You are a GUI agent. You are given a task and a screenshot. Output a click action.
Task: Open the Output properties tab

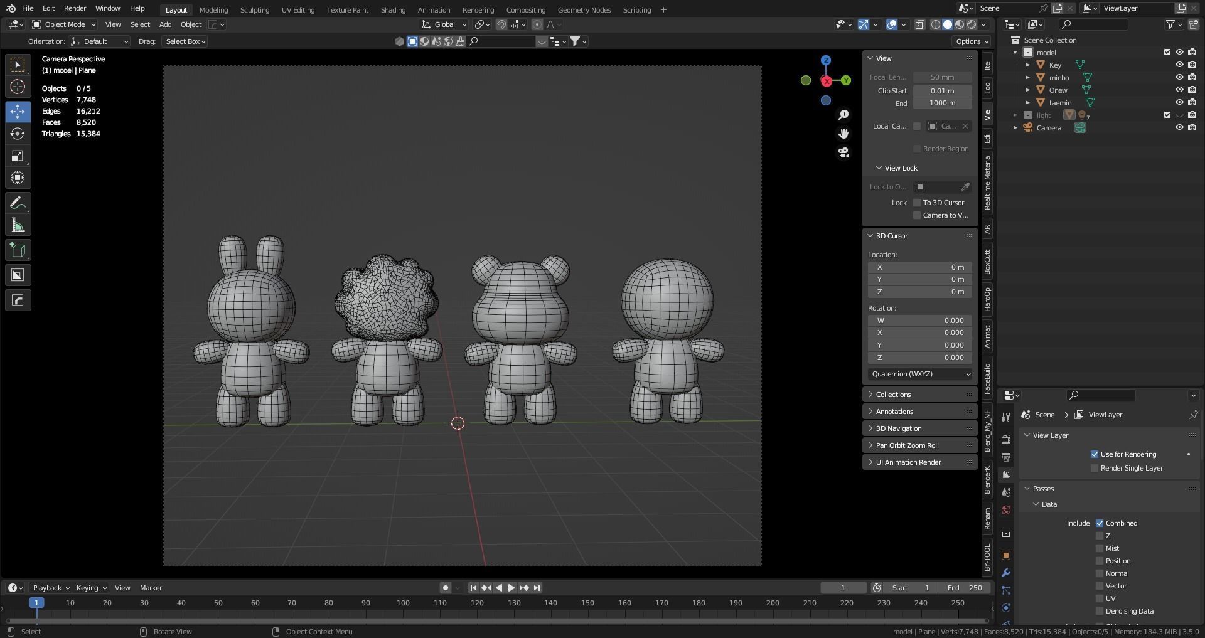coord(1006,457)
